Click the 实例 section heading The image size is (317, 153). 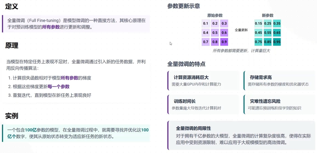click(x=12, y=116)
